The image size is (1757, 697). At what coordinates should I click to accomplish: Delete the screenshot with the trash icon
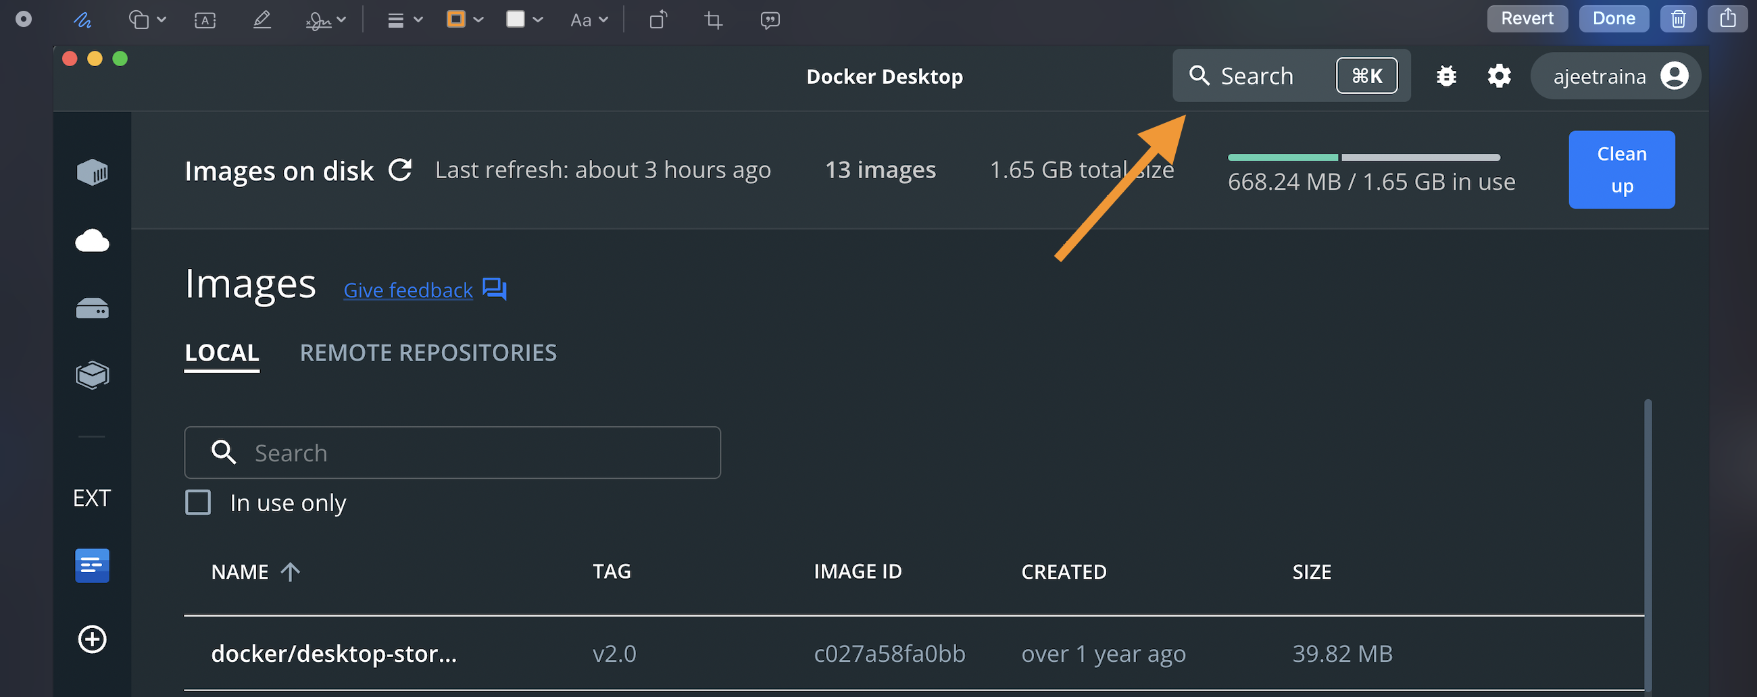[x=1679, y=18]
